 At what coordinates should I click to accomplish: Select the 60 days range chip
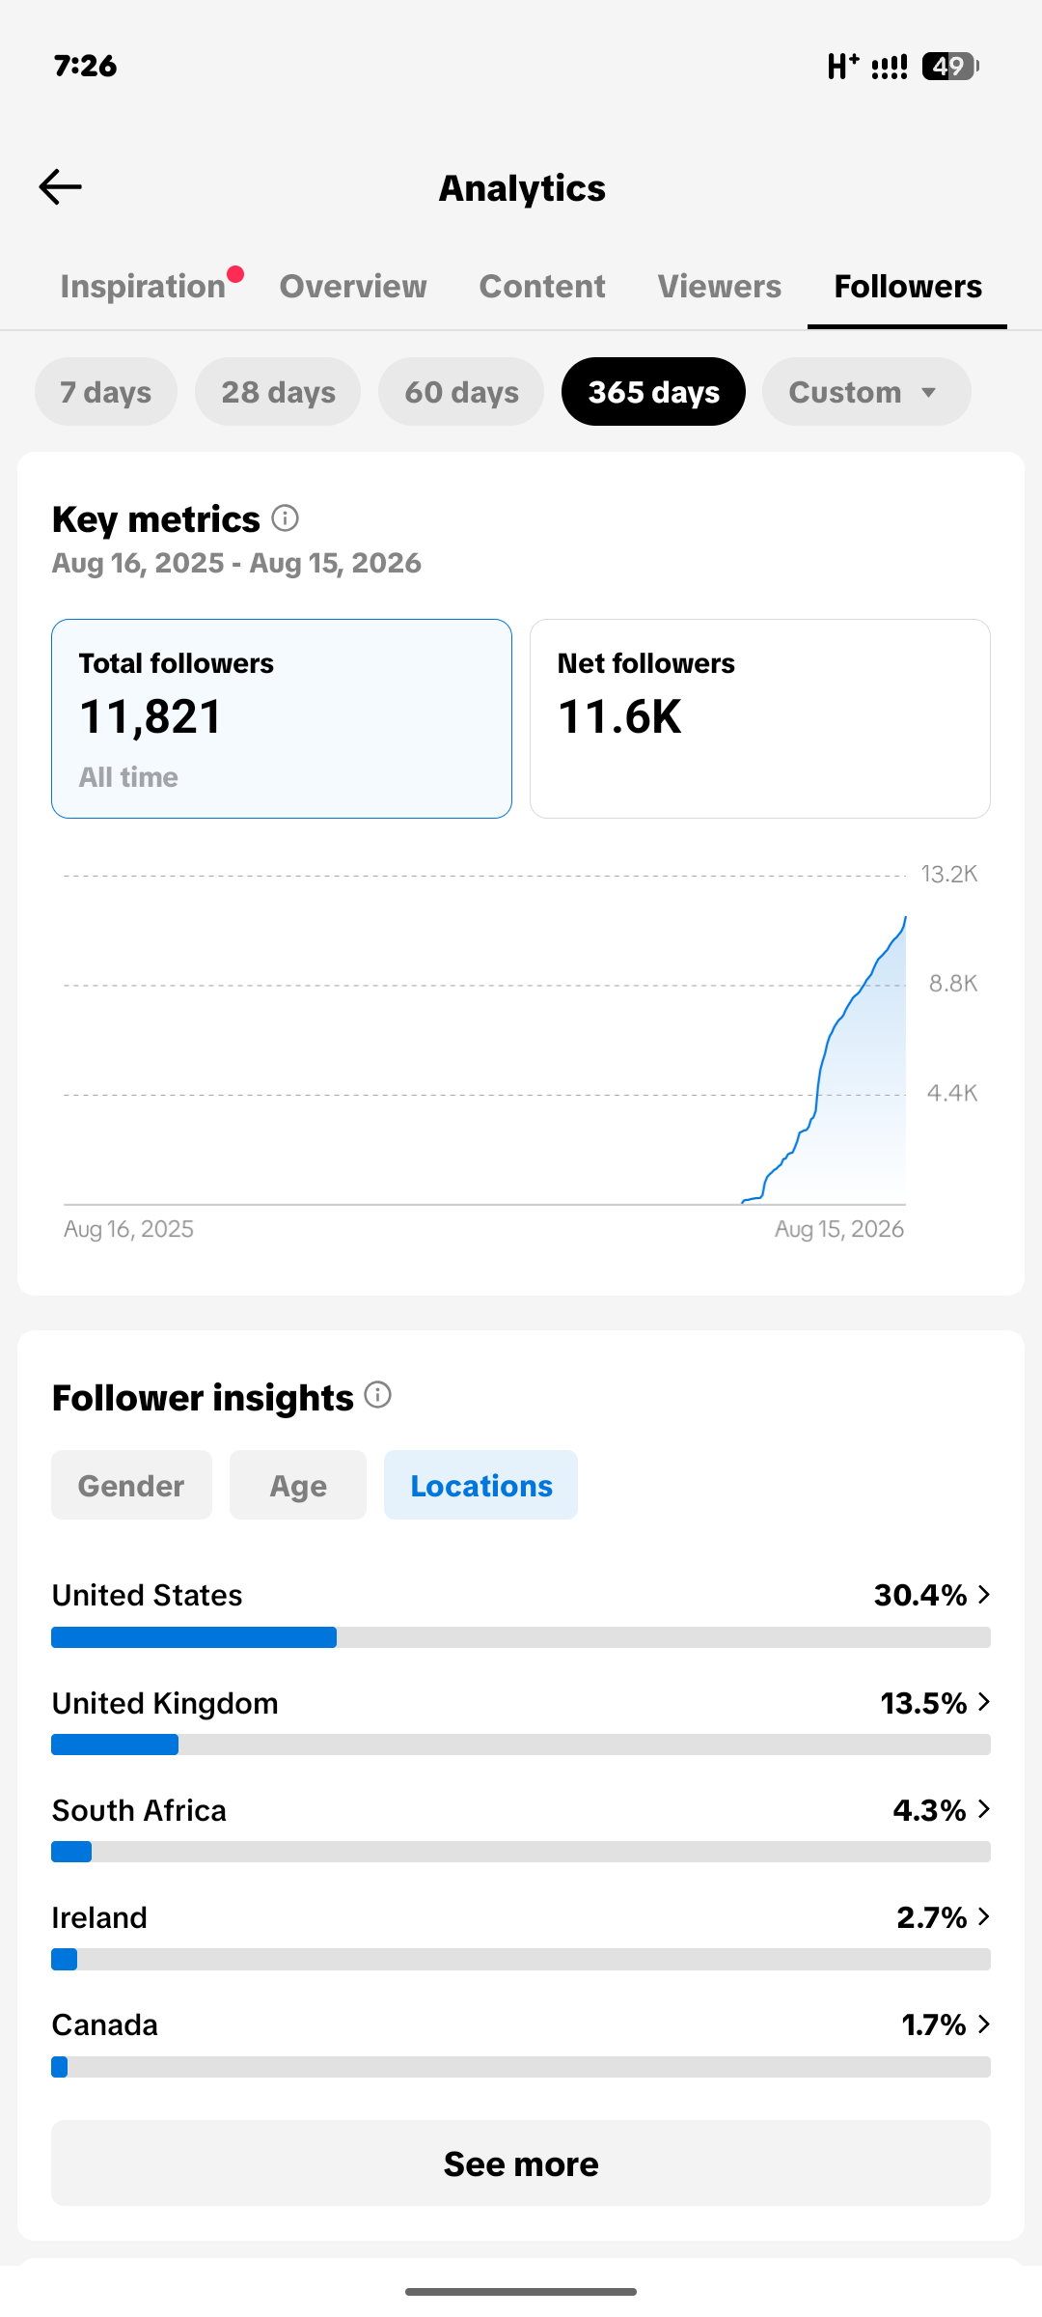pyautogui.click(x=461, y=392)
